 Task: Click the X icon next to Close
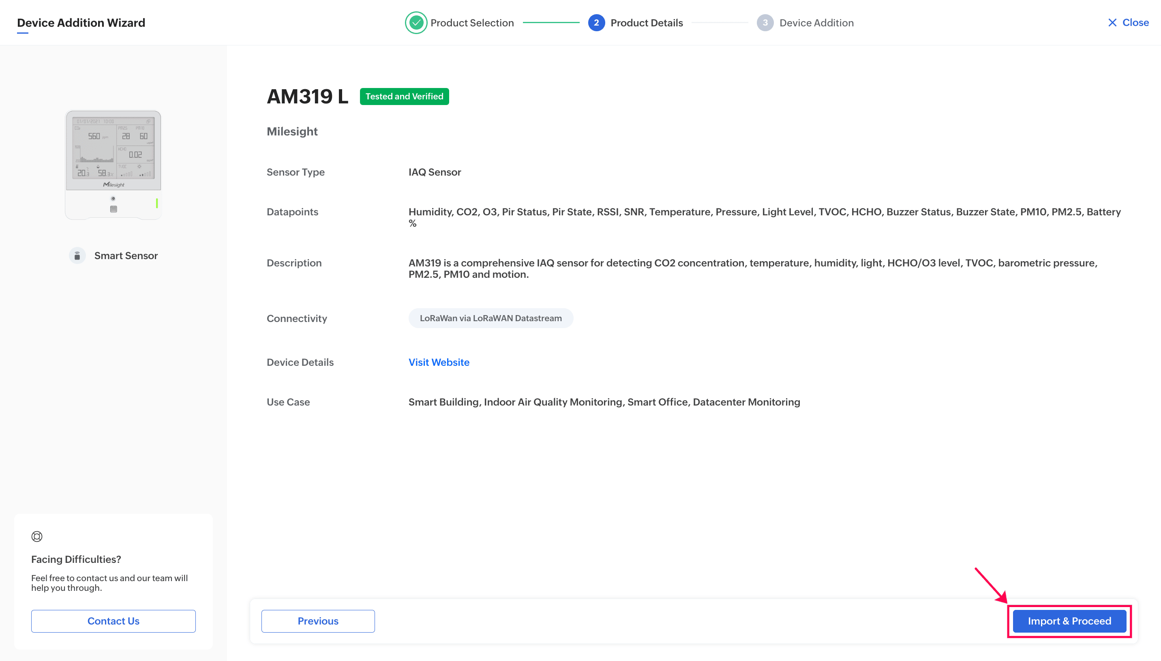click(x=1112, y=23)
